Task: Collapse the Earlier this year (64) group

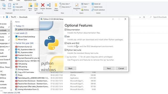Action: coord(14,43)
